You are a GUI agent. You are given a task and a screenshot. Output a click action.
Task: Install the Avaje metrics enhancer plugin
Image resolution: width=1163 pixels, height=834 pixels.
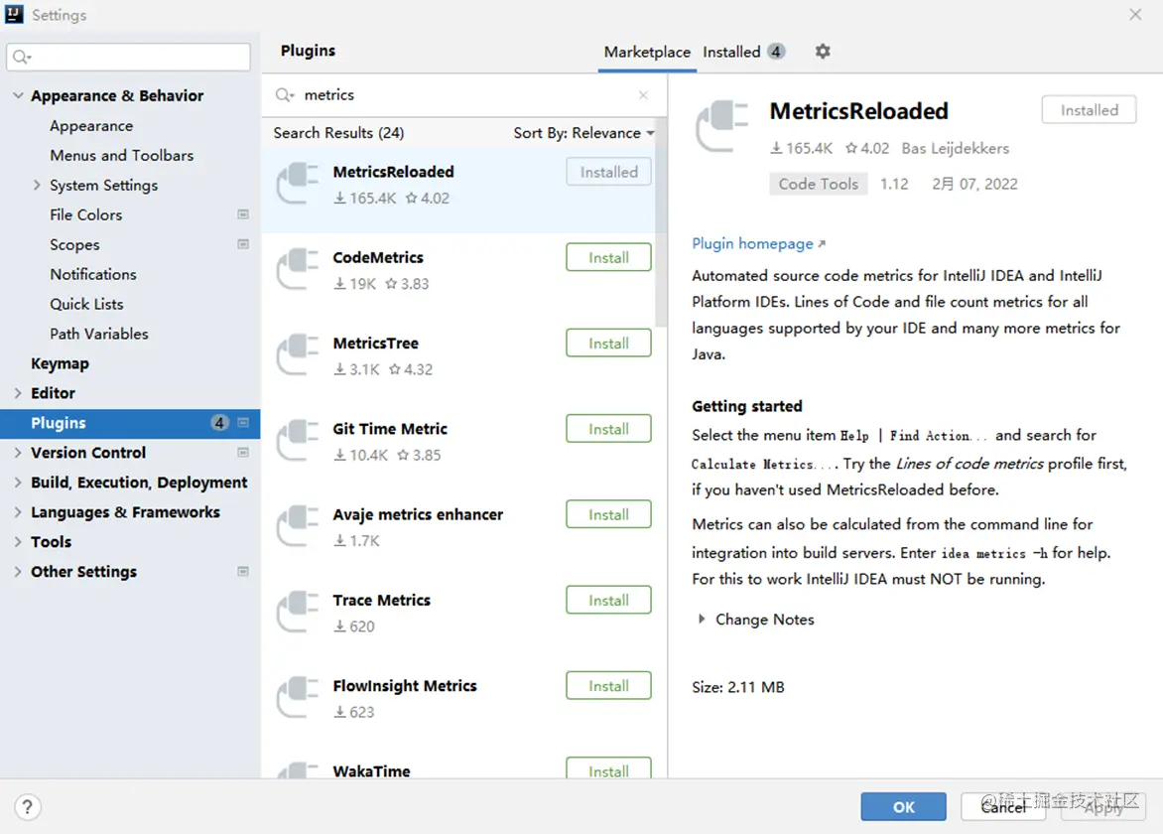coord(608,514)
